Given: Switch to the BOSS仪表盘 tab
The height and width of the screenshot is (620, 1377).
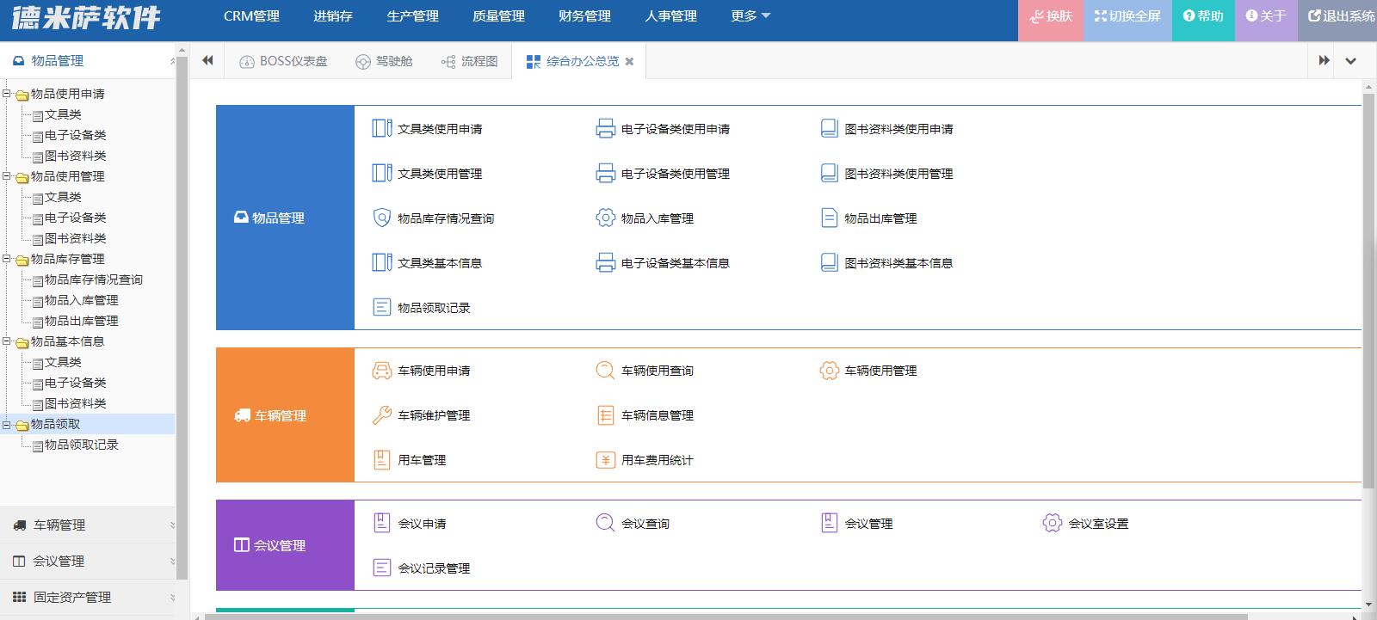Looking at the screenshot, I should [x=283, y=61].
